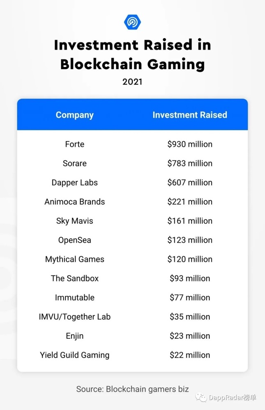
Task: Click Animoca Brands in the table
Action: 75,202
